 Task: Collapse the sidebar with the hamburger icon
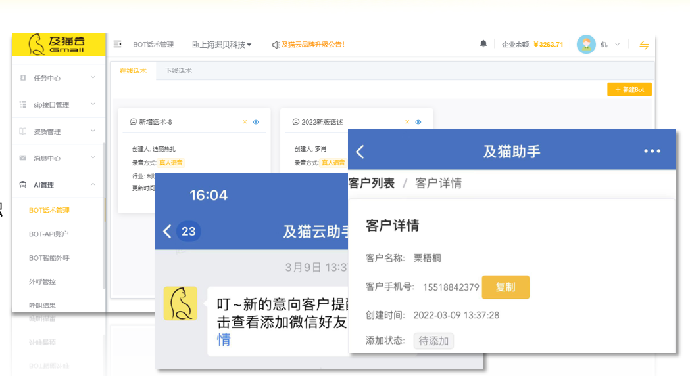click(x=118, y=44)
